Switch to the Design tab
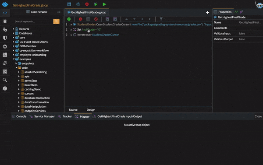This screenshot has width=263, height=165. pyautogui.click(x=91, y=110)
